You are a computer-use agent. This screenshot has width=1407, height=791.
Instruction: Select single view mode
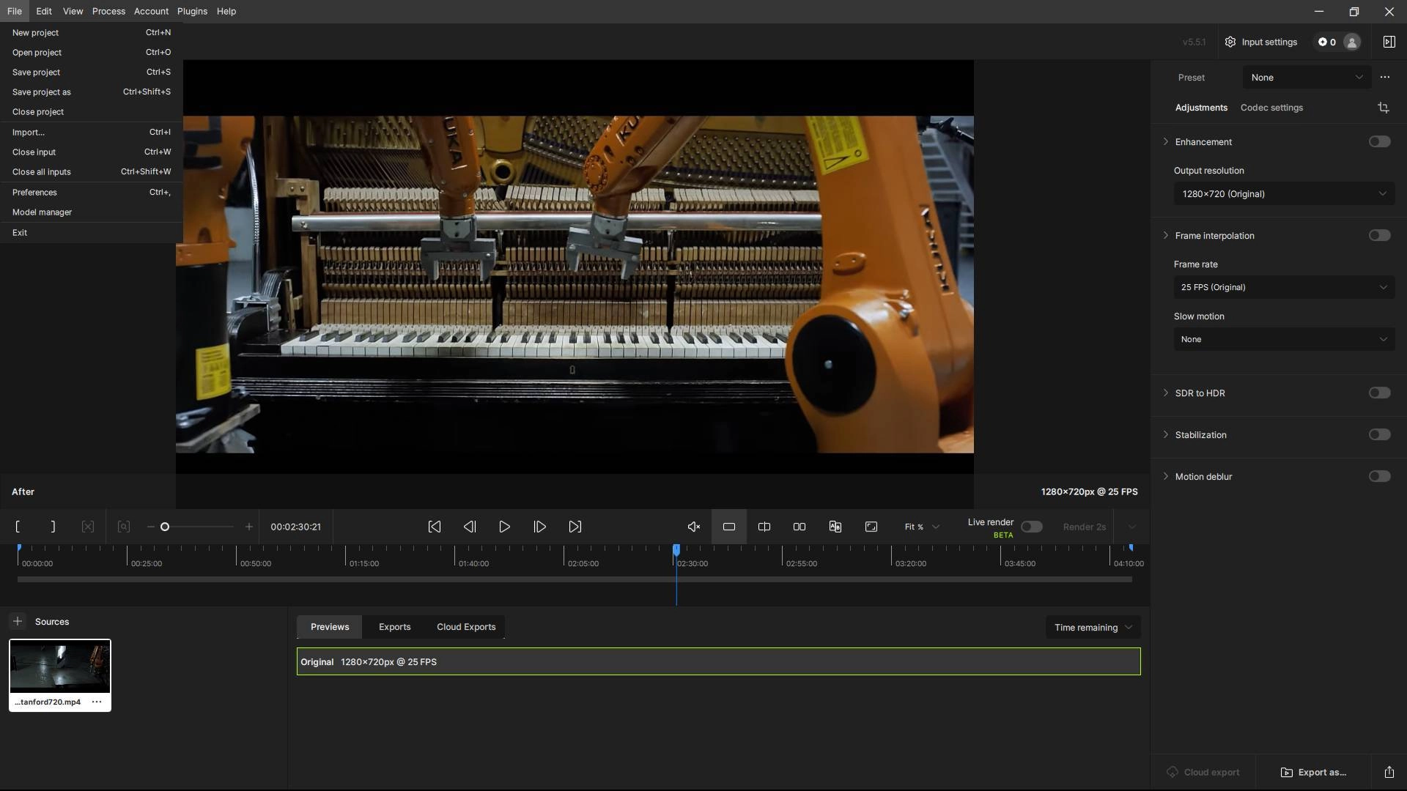point(729,527)
